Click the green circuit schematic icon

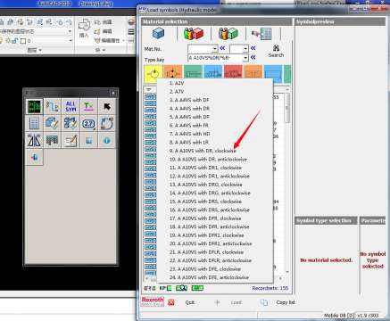[34, 106]
